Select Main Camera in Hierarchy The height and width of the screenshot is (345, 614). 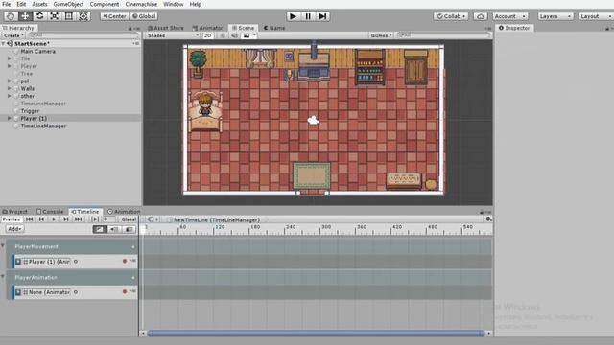tap(38, 51)
